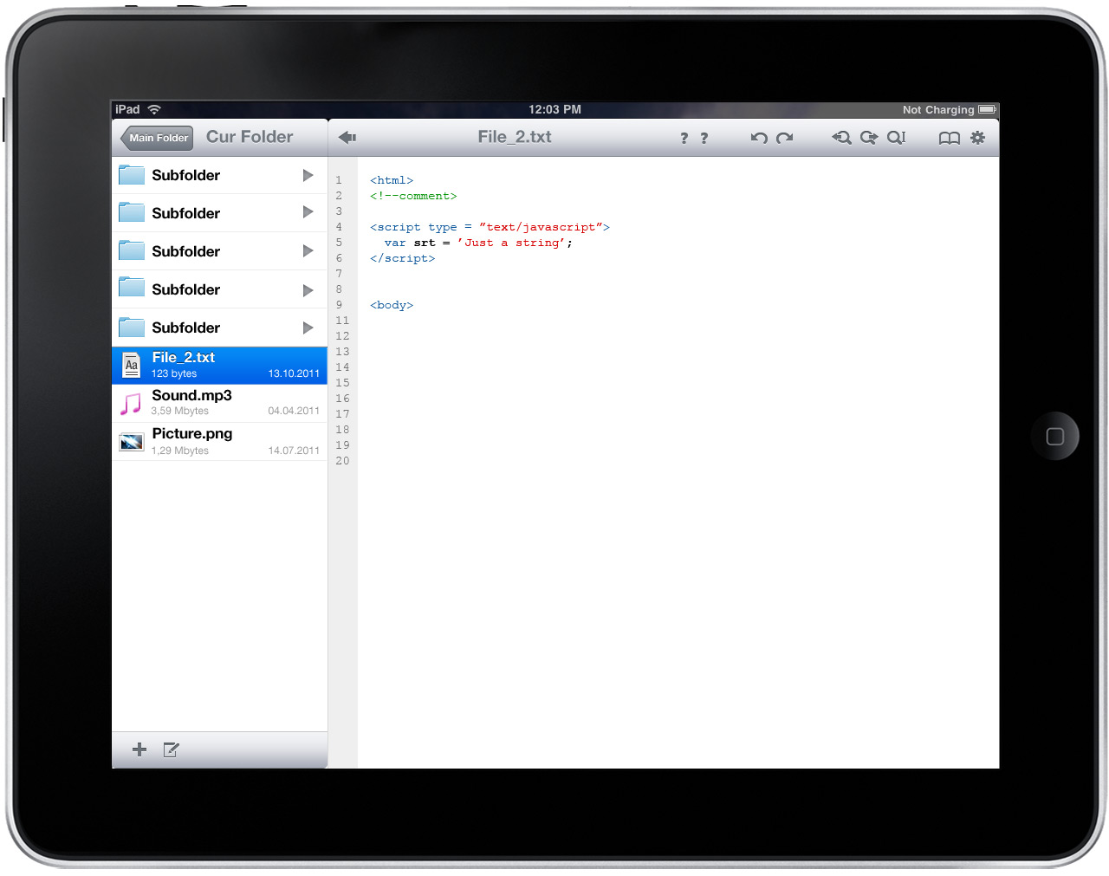Click line number 1 in the gutter
Image resolution: width=1109 pixels, height=876 pixels.
339,180
